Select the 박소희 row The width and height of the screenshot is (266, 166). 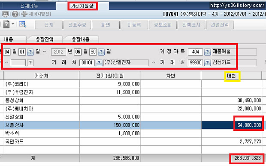pos(133,133)
